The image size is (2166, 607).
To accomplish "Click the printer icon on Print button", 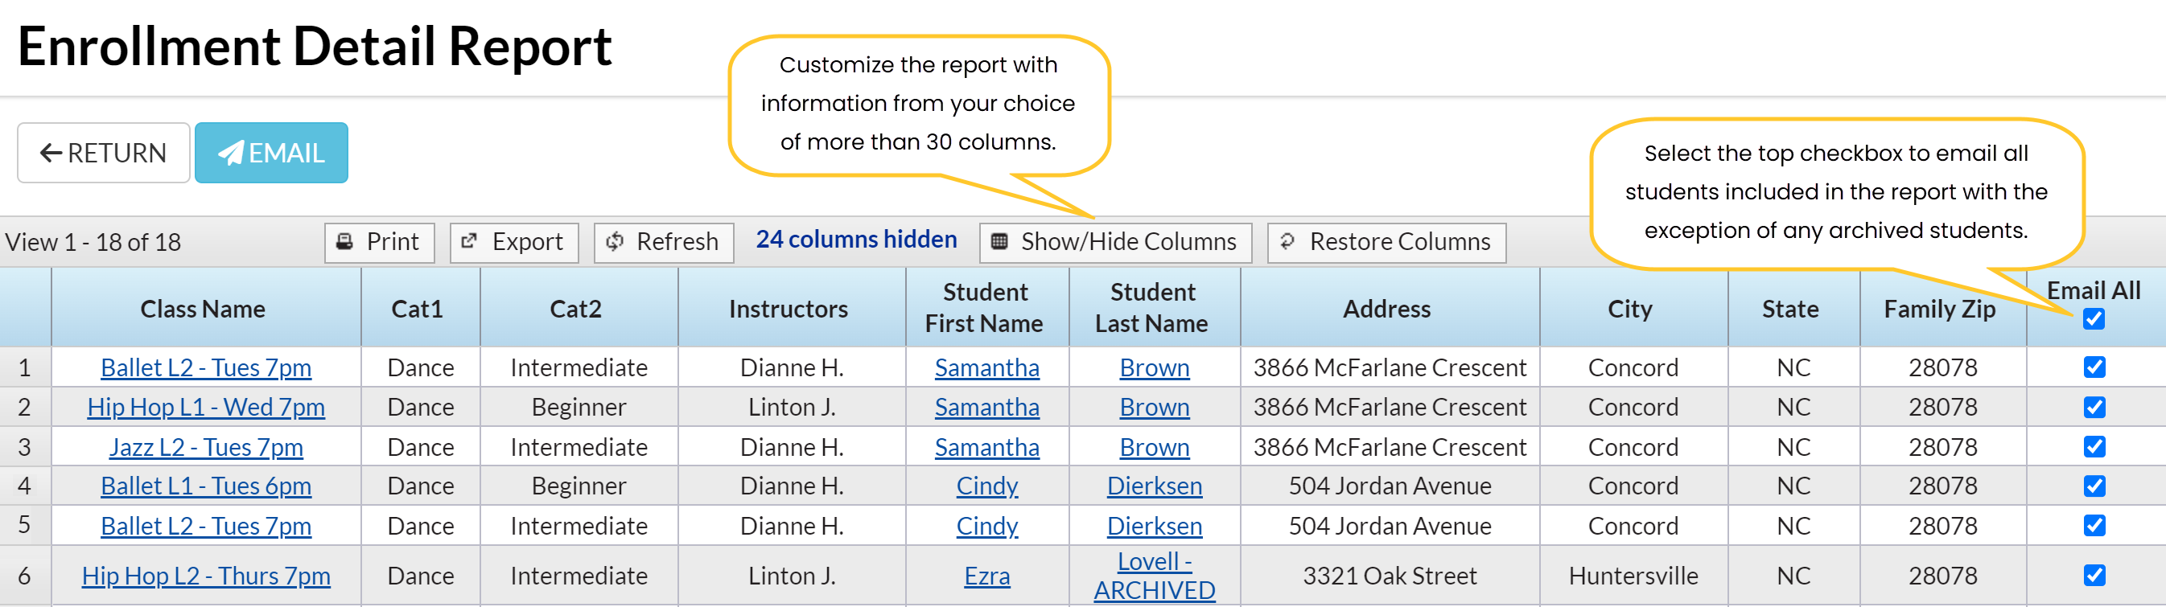I will point(344,242).
